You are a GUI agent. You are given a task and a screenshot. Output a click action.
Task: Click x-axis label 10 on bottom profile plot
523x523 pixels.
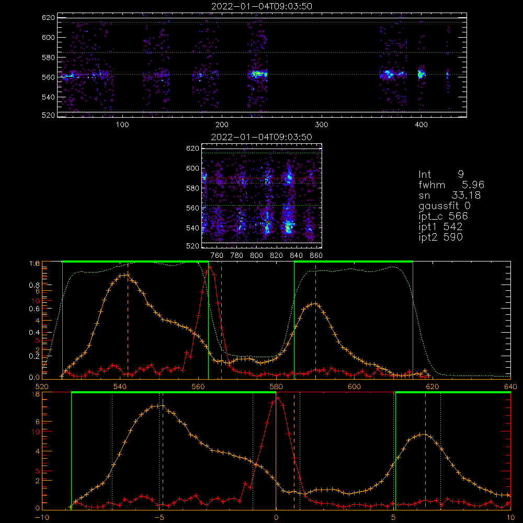pyautogui.click(x=510, y=518)
